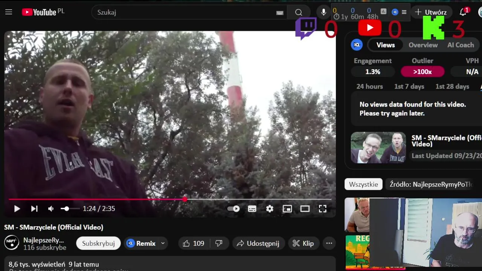The height and width of the screenshot is (271, 482).
Task: Click the vidIQ Remix button
Action: click(x=142, y=244)
